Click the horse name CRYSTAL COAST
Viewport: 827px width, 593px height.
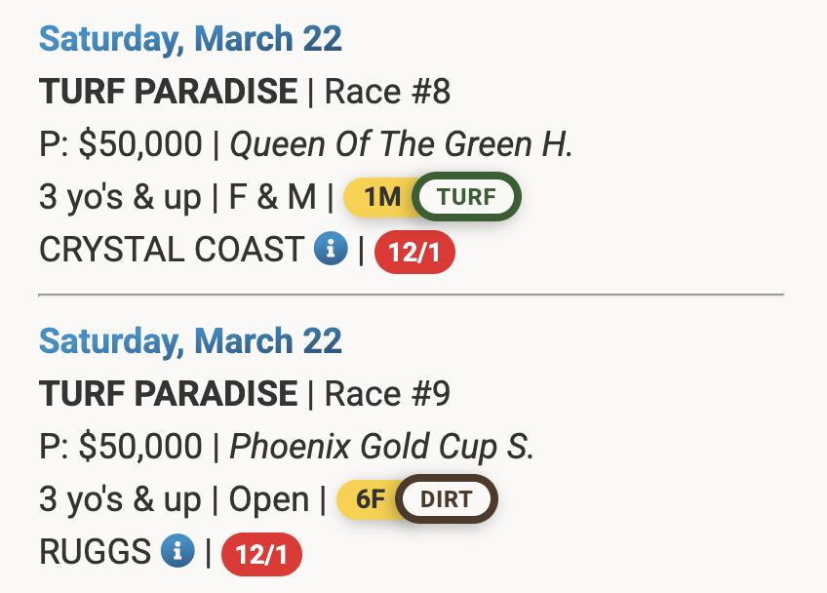coord(172,250)
